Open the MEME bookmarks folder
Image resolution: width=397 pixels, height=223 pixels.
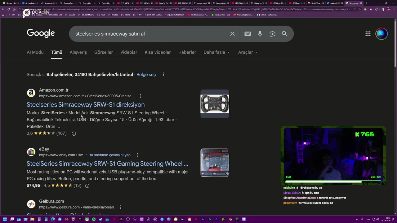126,15
